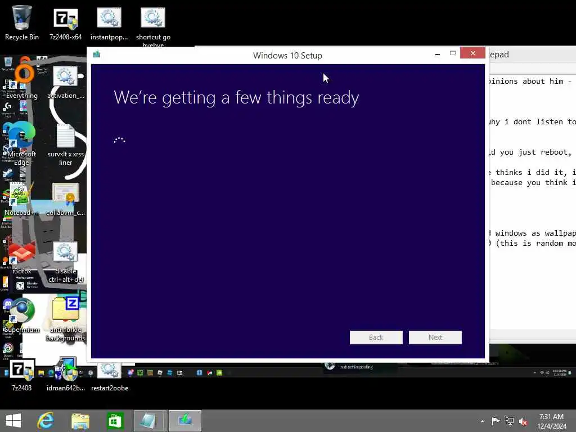The image size is (576, 432).
Task: Open the Action Center flag icon
Action: (496, 421)
